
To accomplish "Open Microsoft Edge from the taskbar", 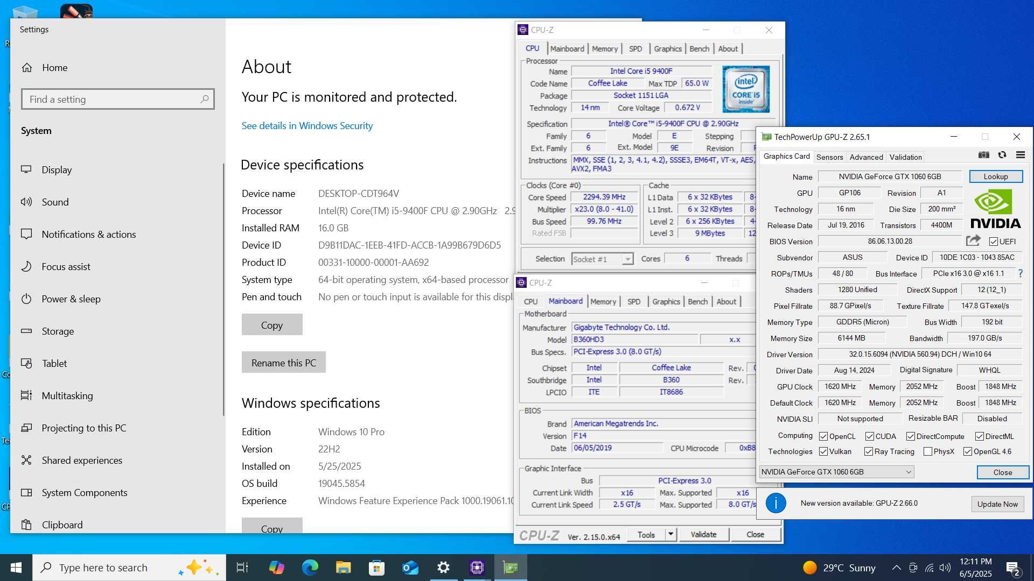I will pyautogui.click(x=310, y=568).
